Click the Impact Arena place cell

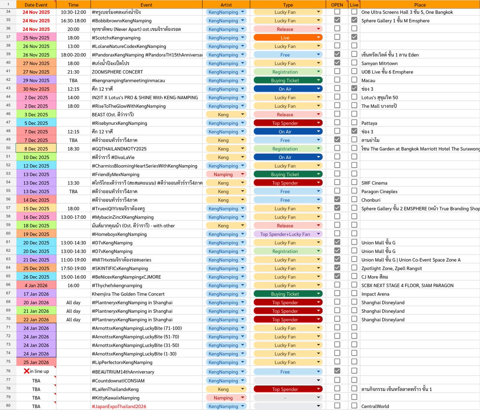tap(420, 294)
